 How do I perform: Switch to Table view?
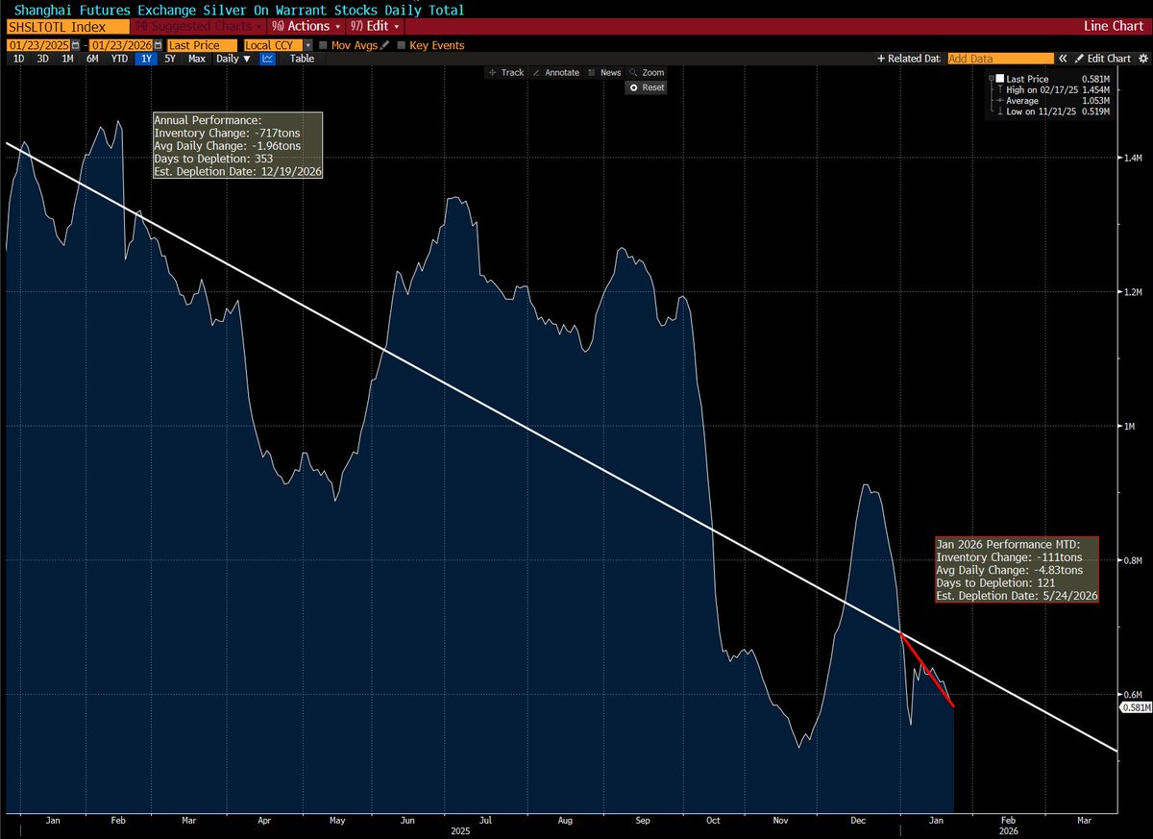click(302, 59)
